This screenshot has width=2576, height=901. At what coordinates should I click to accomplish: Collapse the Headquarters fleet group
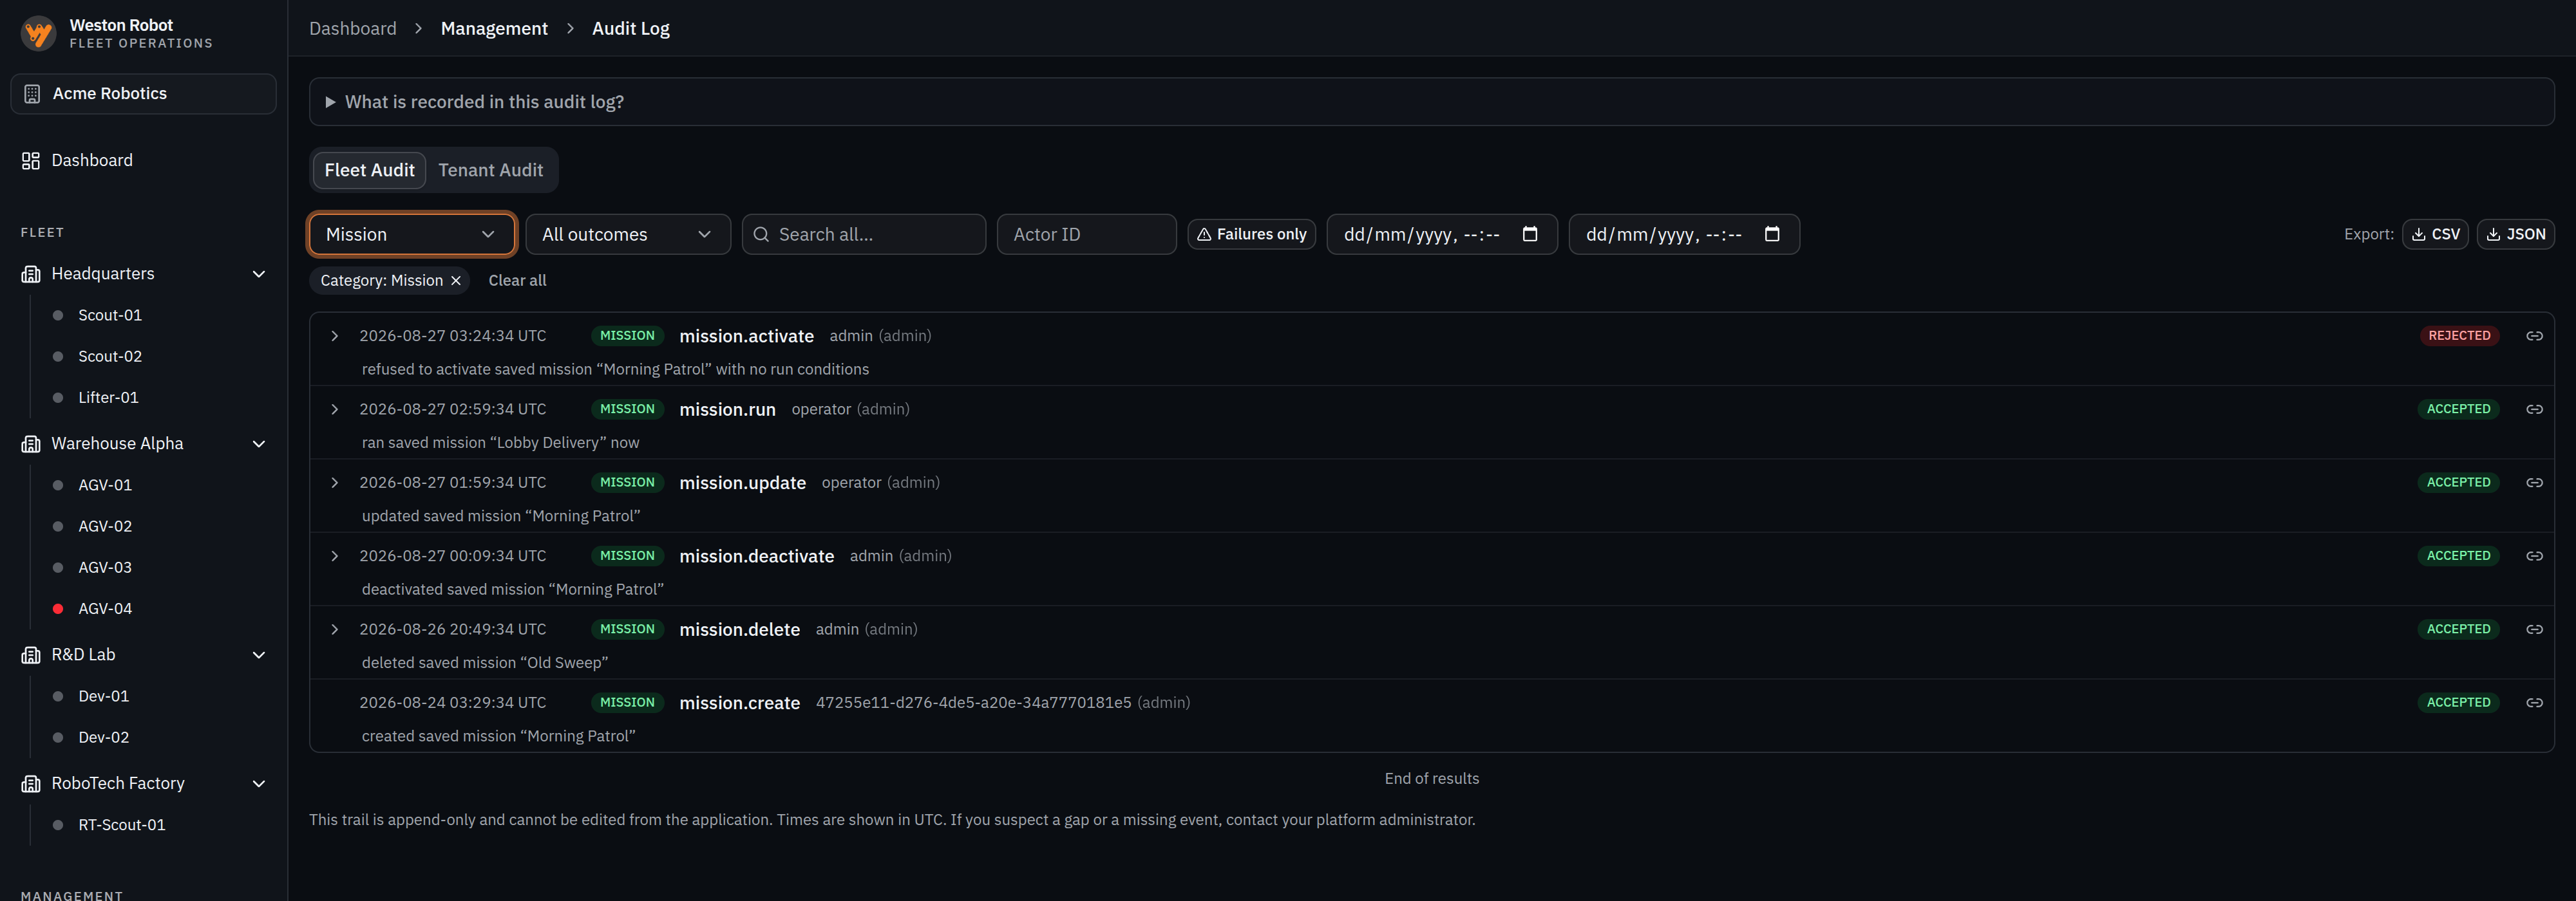[x=259, y=274]
